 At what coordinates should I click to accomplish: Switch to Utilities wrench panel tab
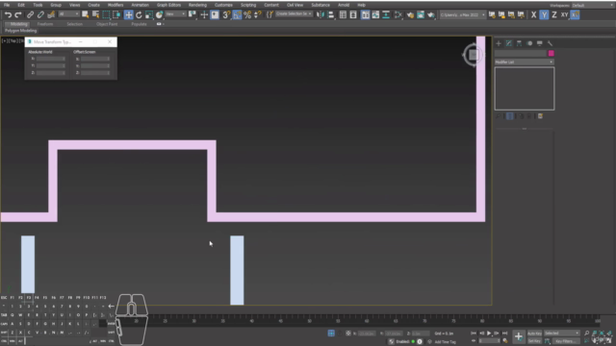(x=550, y=43)
